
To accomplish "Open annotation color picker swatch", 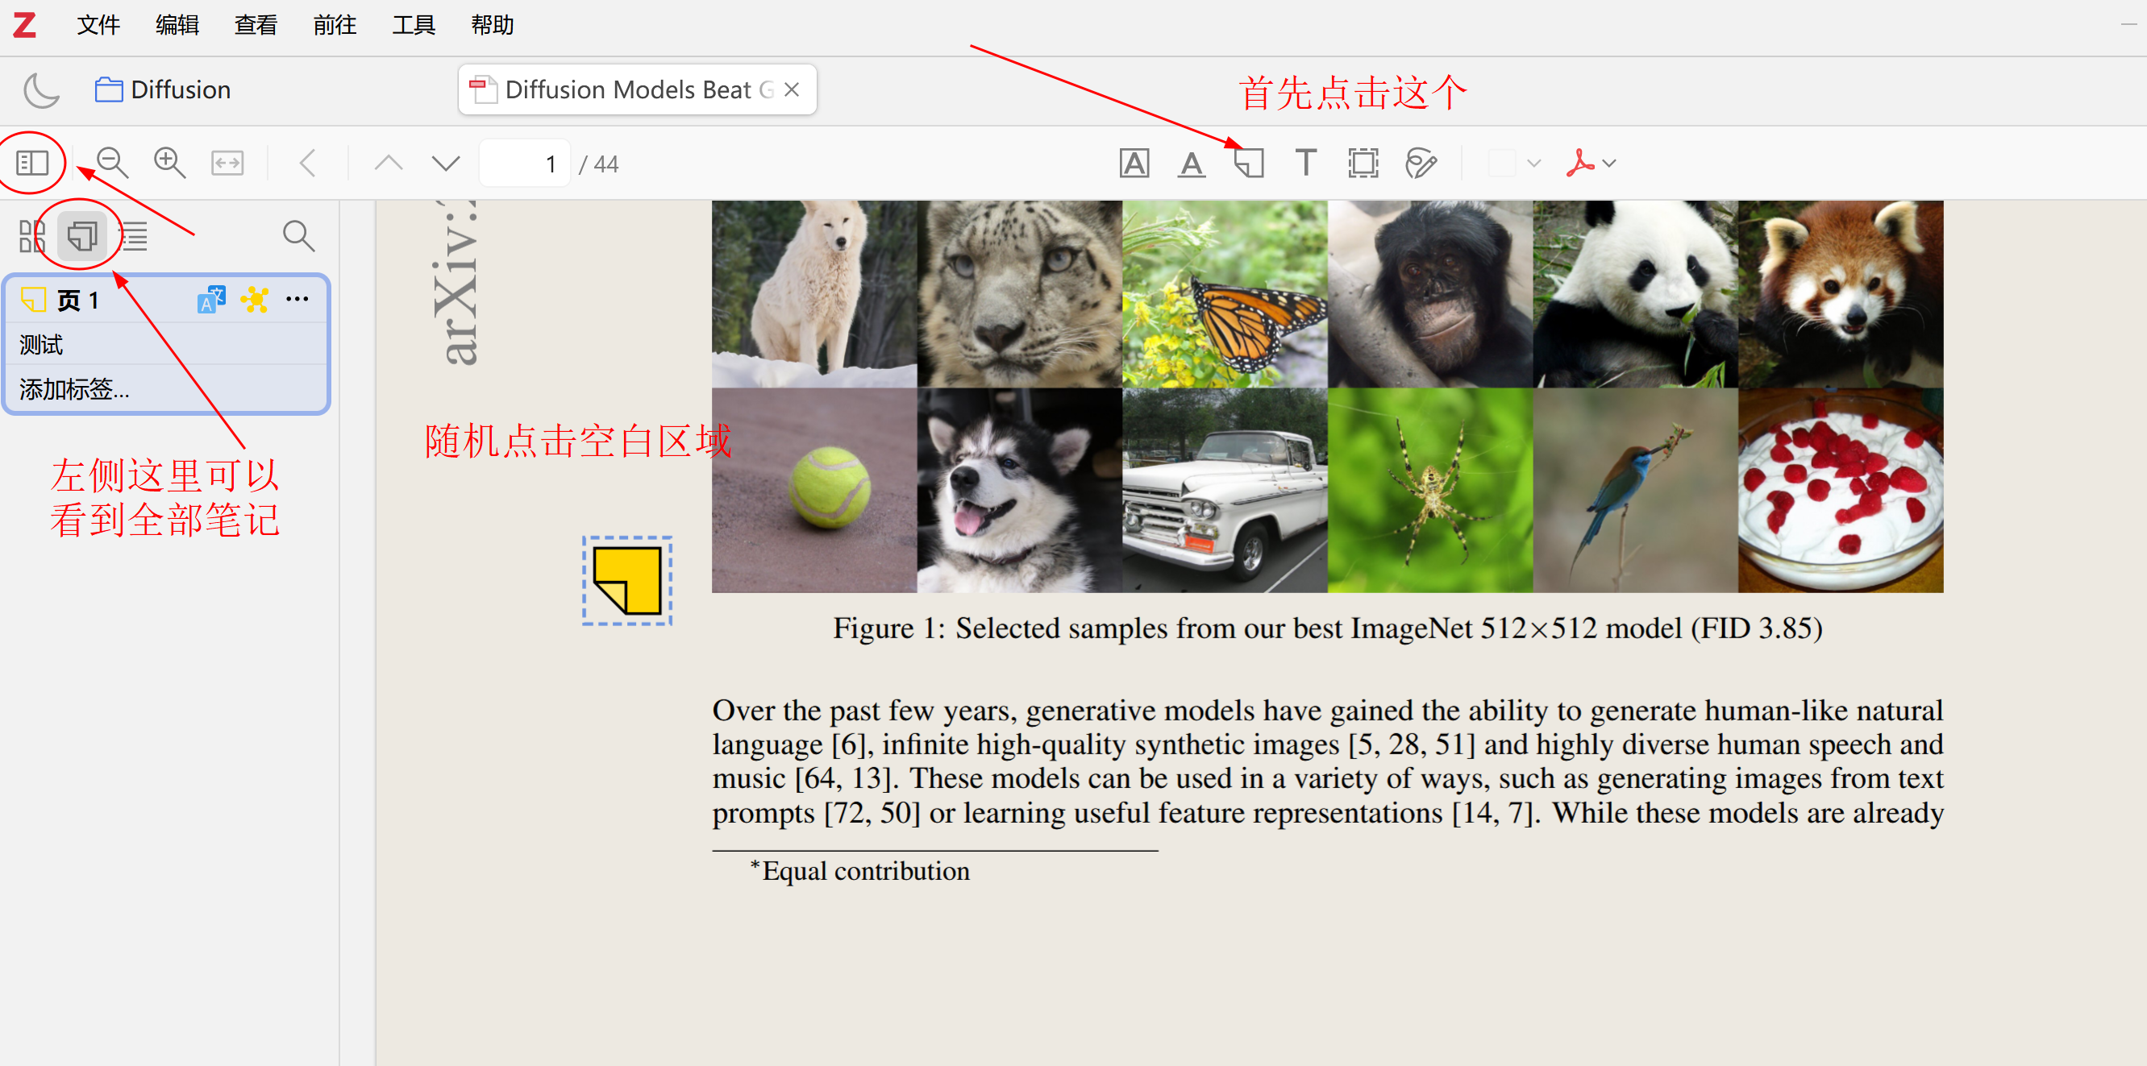I will (1501, 164).
